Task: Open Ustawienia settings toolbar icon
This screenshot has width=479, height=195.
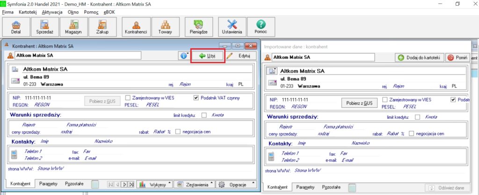Action: click(232, 28)
